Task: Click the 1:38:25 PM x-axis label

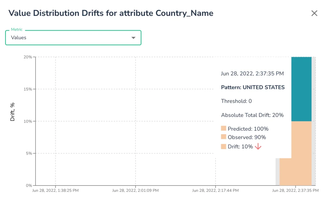Action: [x=55, y=190]
